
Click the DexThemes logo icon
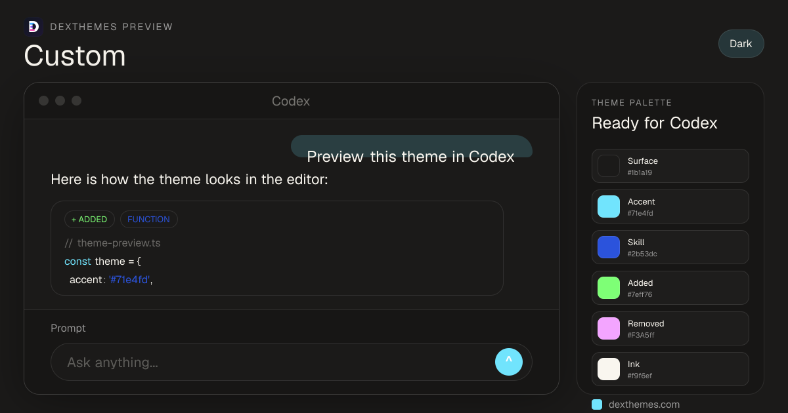33,26
